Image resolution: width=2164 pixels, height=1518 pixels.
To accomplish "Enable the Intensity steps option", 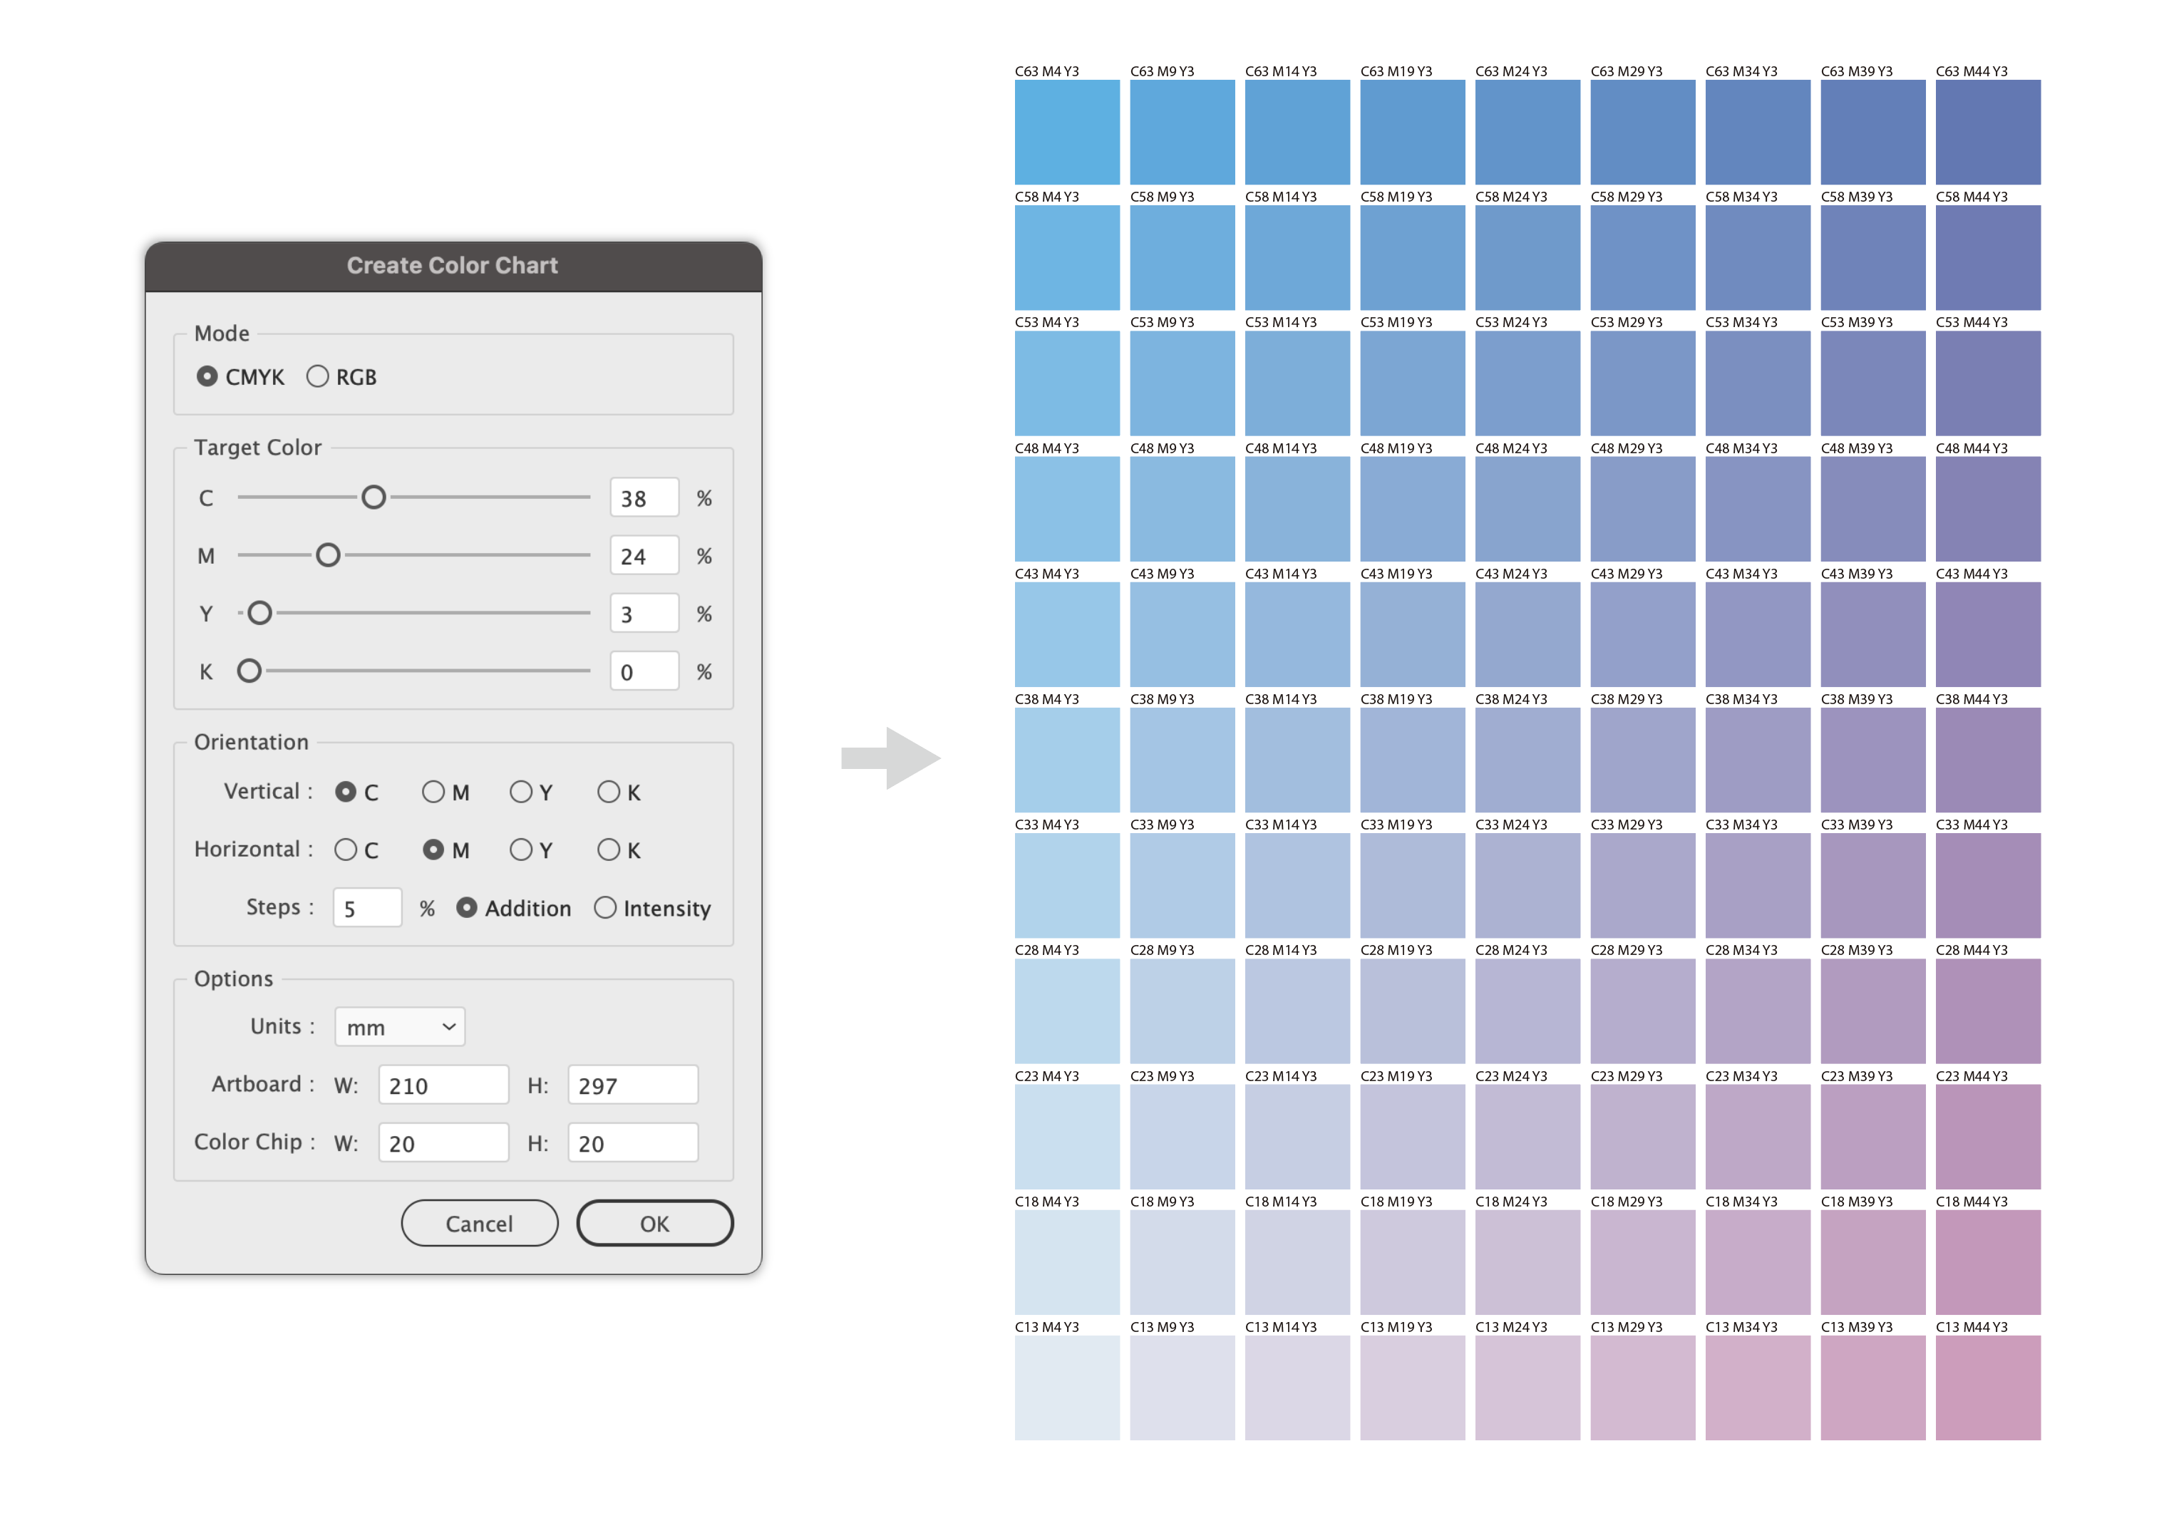I will point(605,907).
